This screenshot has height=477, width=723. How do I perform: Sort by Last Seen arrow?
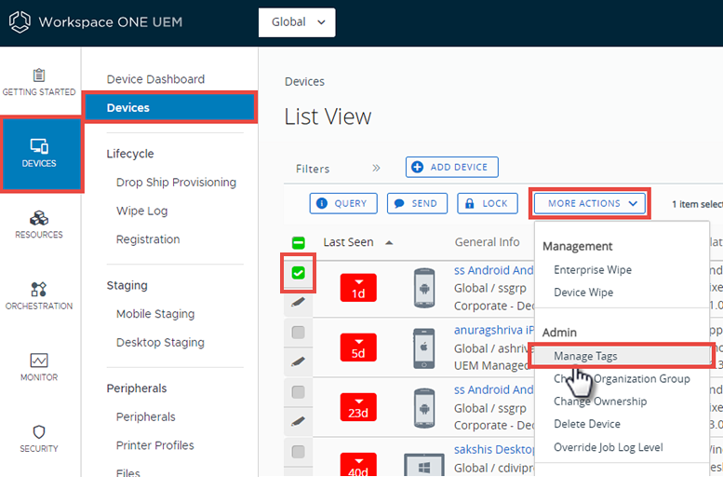click(389, 242)
